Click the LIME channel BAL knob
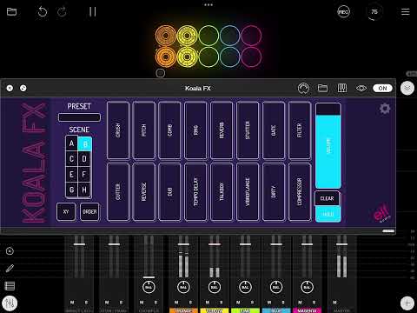The image size is (417, 313). (x=245, y=287)
